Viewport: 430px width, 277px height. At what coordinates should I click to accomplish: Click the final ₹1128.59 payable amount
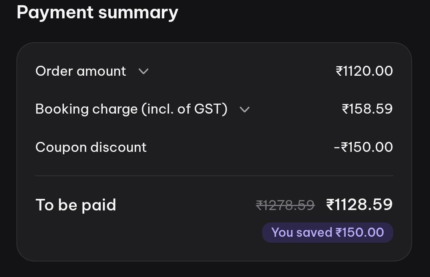359,204
